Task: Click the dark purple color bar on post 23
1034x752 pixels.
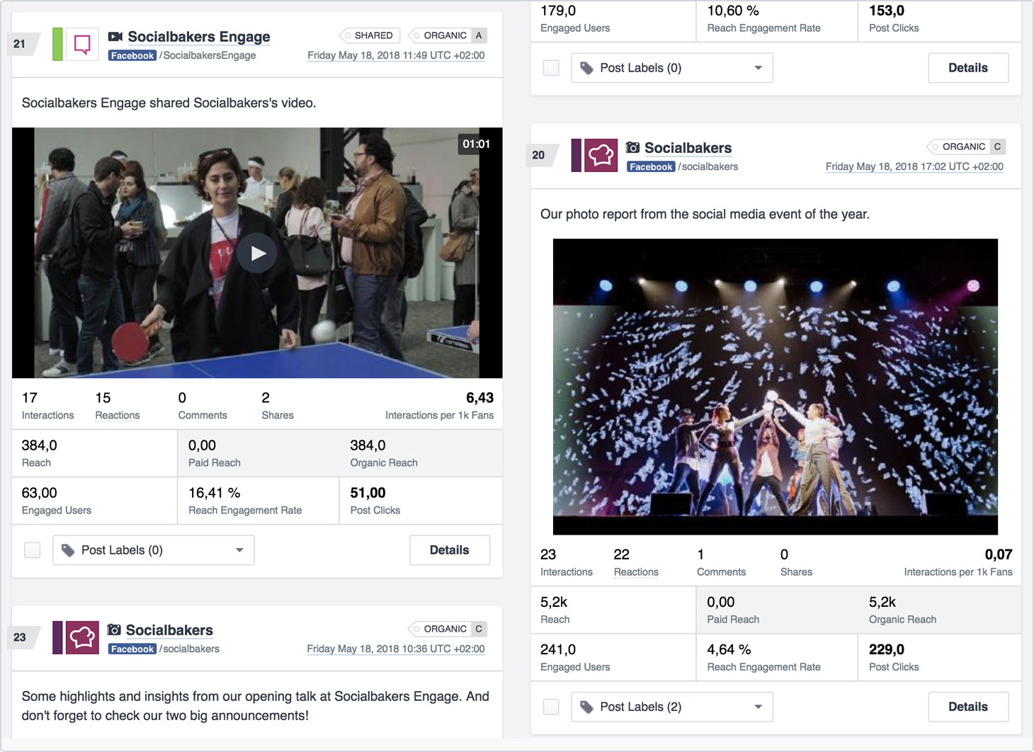Action: [x=57, y=637]
